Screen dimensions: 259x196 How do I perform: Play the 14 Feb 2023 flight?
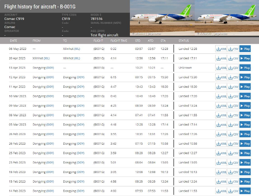pyautogui.click(x=245, y=191)
